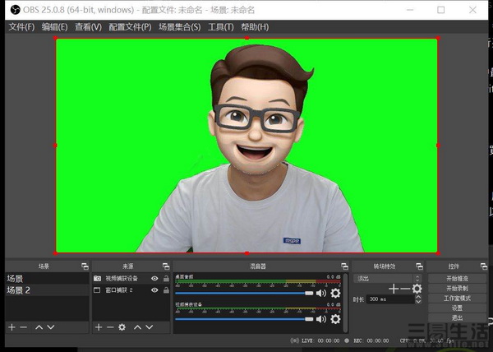Open the 配置文件(P) menu
493x352 pixels.
point(130,27)
